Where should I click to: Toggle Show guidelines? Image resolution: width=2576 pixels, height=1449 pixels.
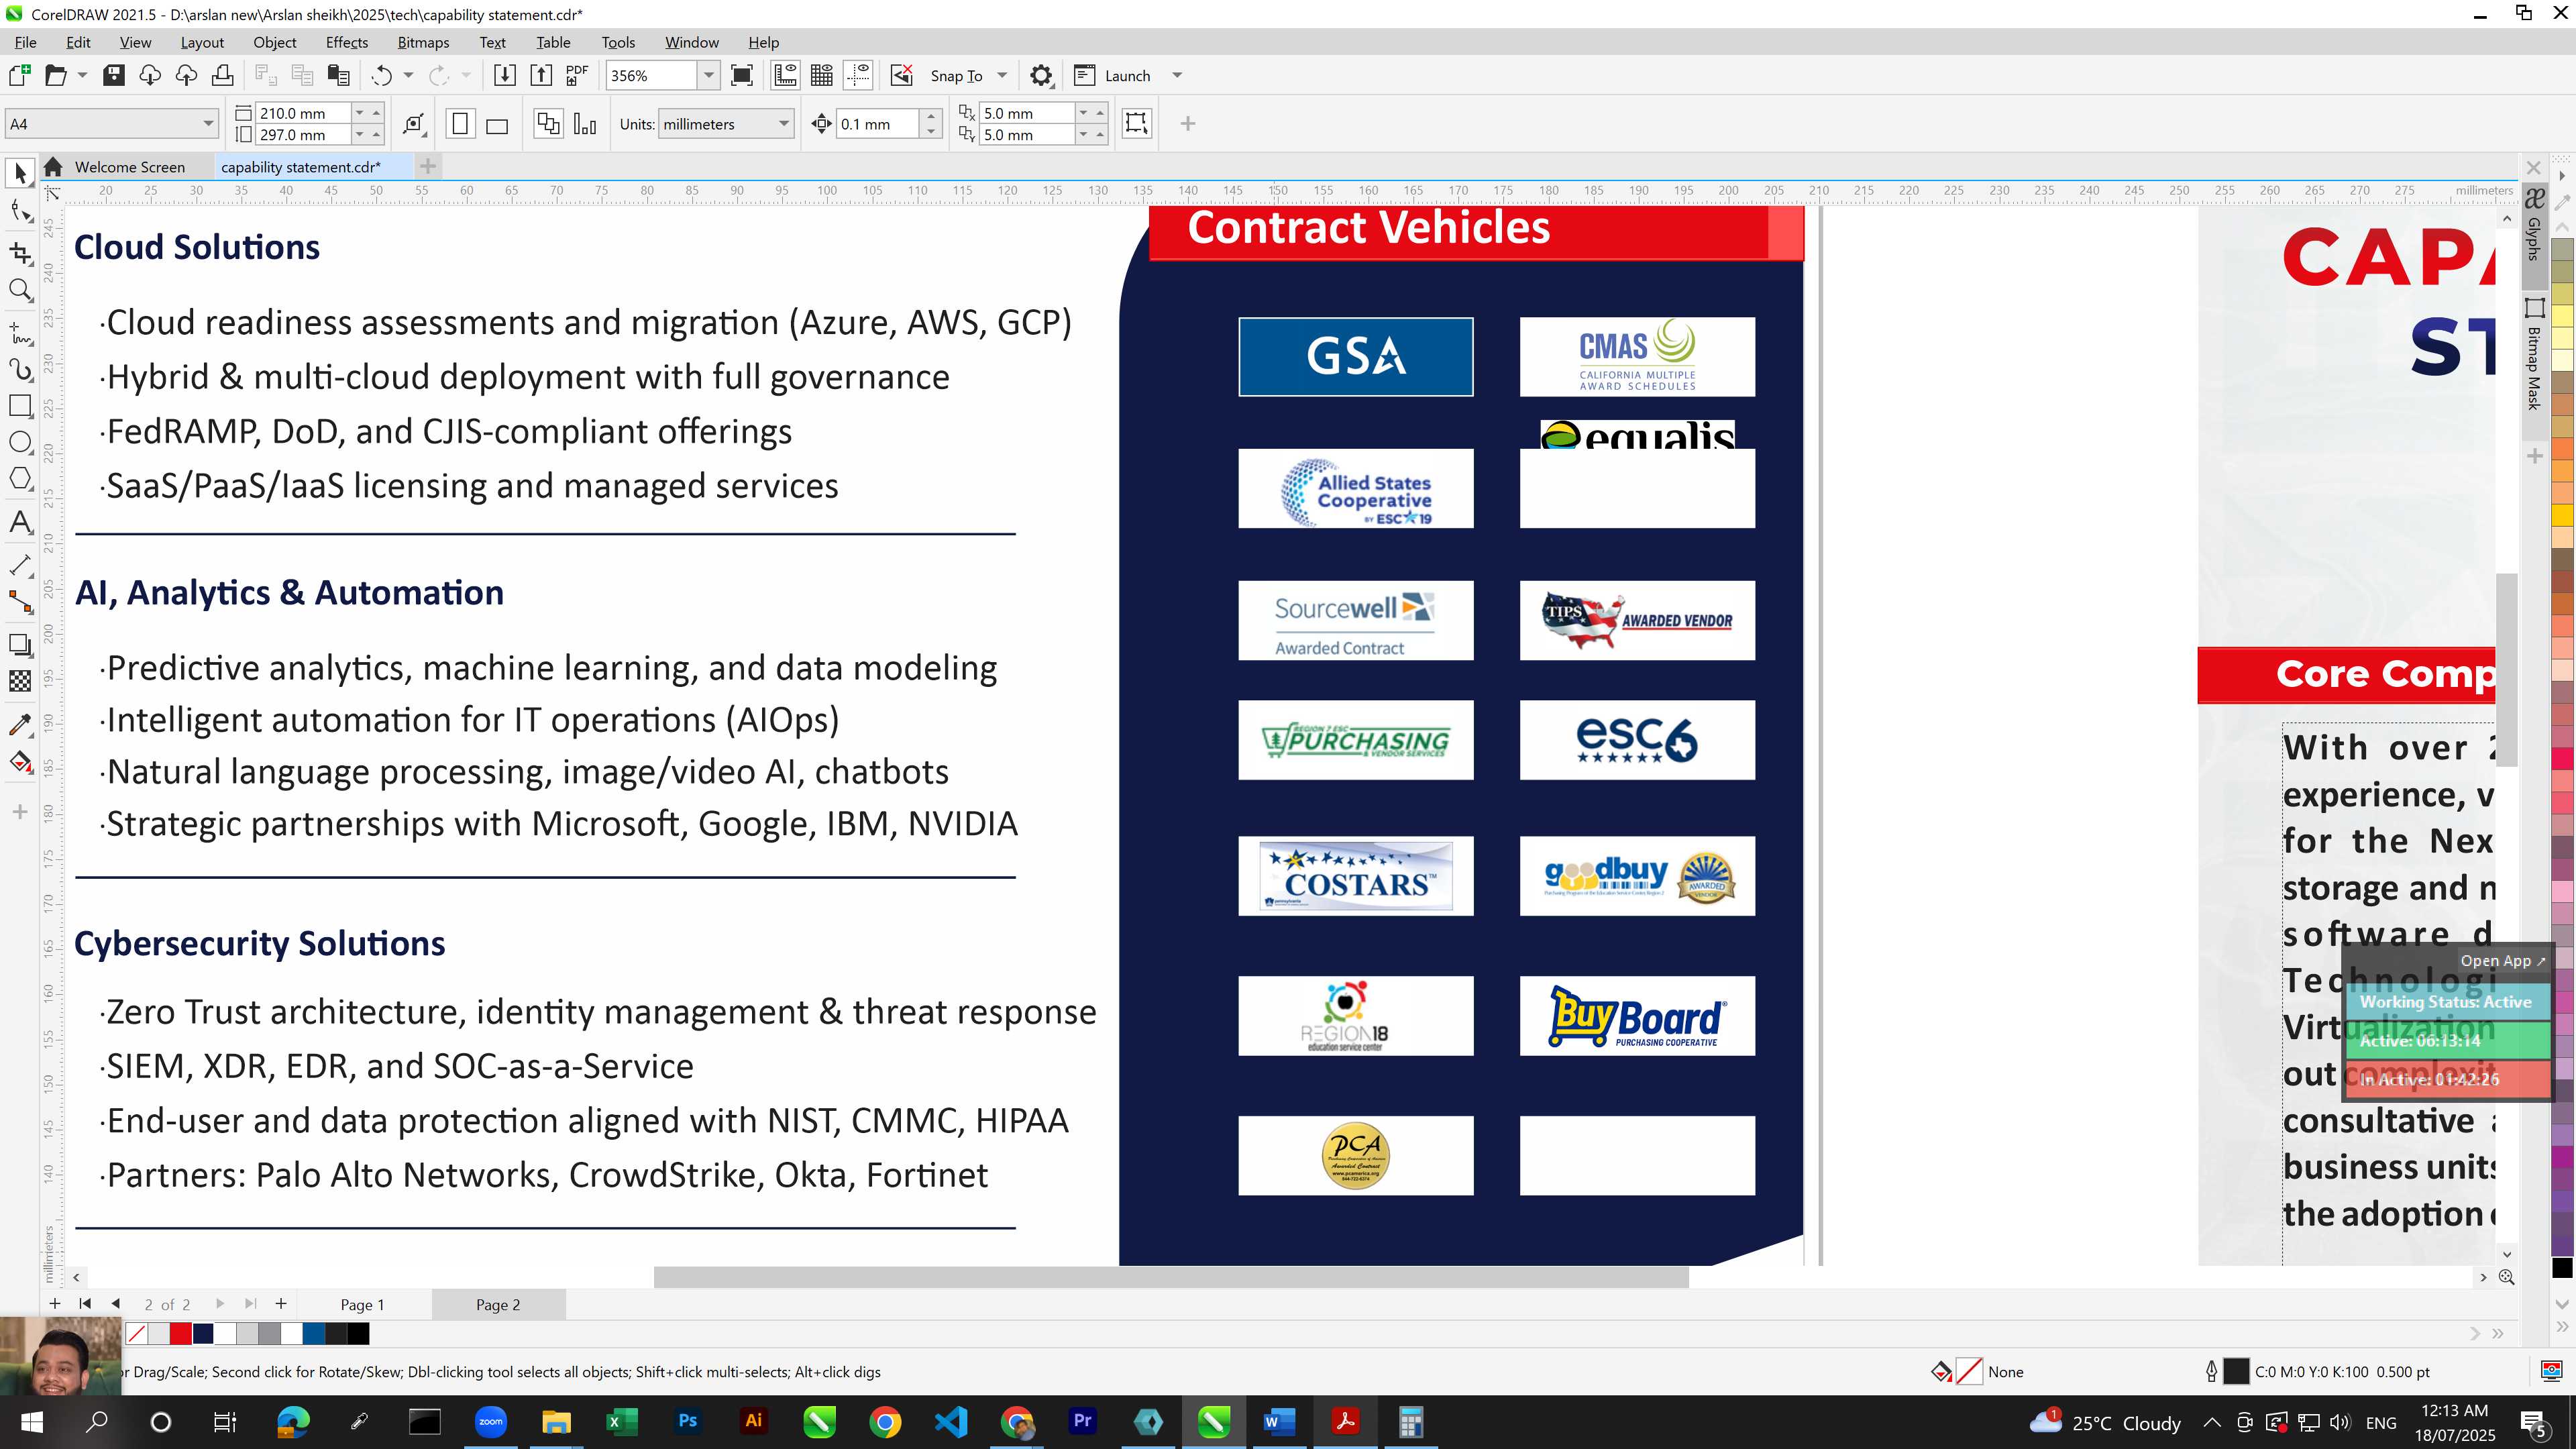click(858, 75)
